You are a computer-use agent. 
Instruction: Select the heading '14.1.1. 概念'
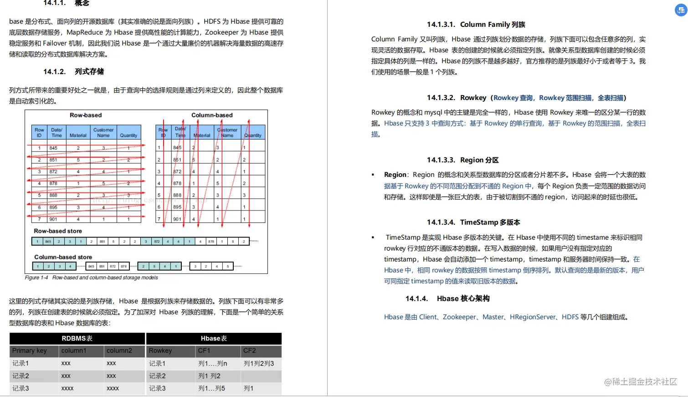pyautogui.click(x=66, y=4)
